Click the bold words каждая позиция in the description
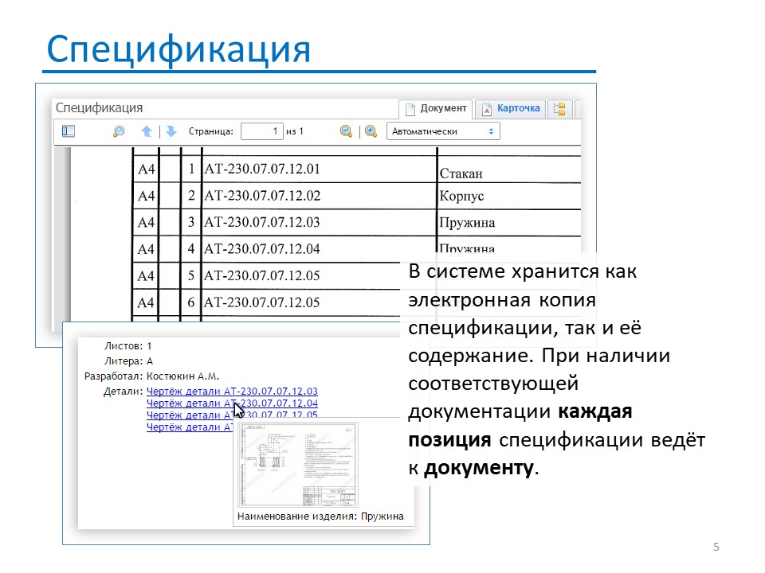The height and width of the screenshot is (573, 765). [x=520, y=425]
